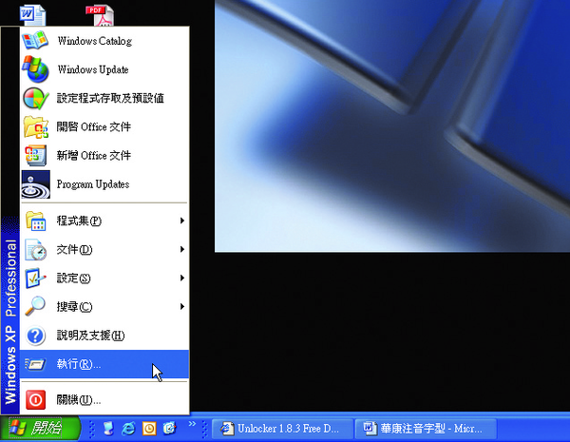Click the red 關機 power icon
Screen dimensions: 570x442
tap(36, 400)
